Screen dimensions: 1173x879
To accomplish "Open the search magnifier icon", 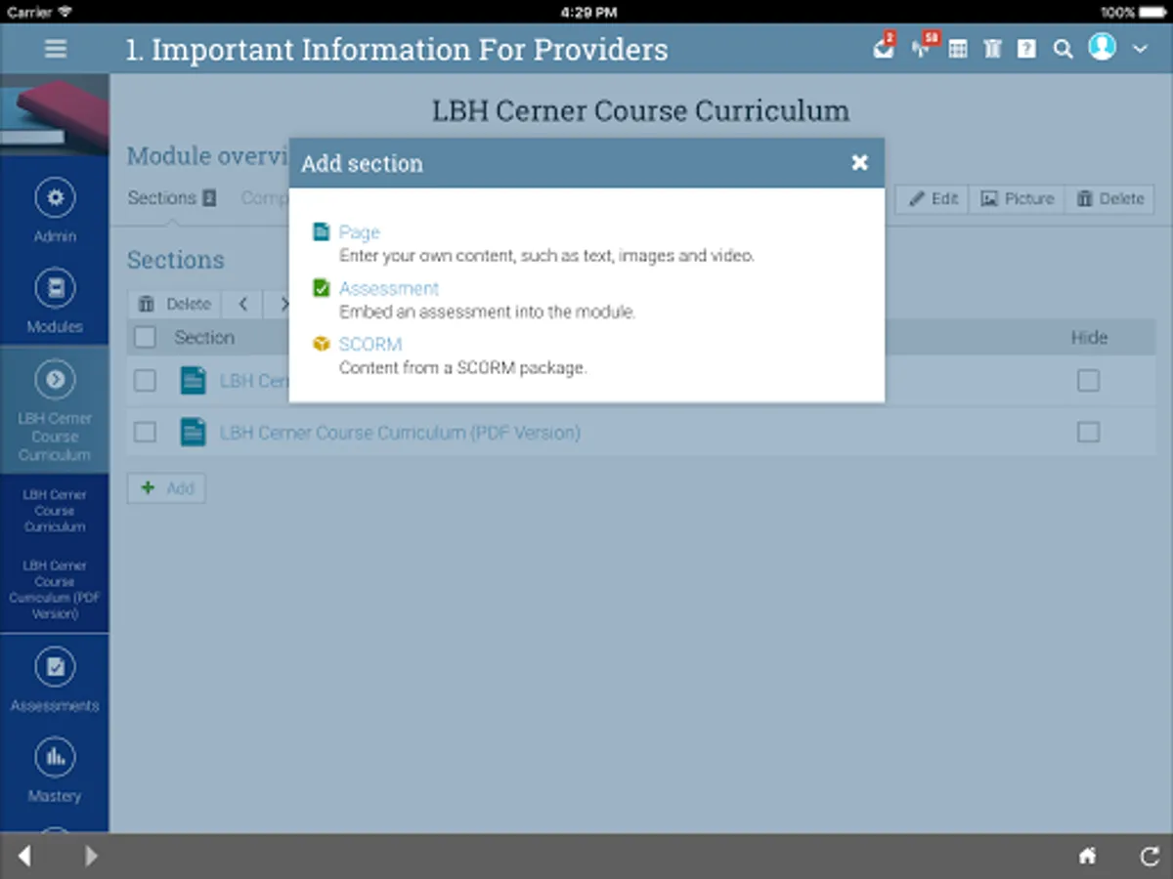I will coord(1063,49).
